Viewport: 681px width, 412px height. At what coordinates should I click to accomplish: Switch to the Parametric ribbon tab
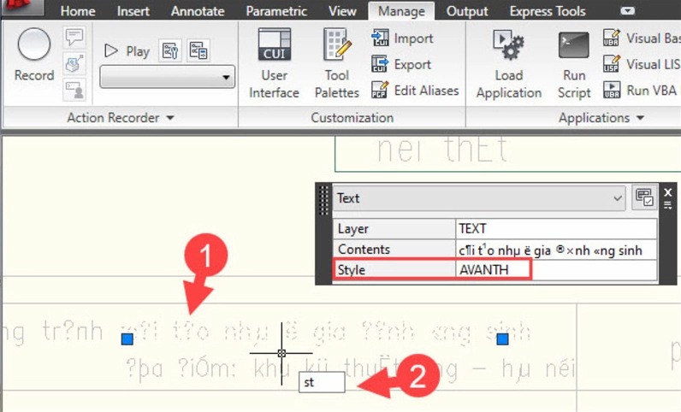276,11
